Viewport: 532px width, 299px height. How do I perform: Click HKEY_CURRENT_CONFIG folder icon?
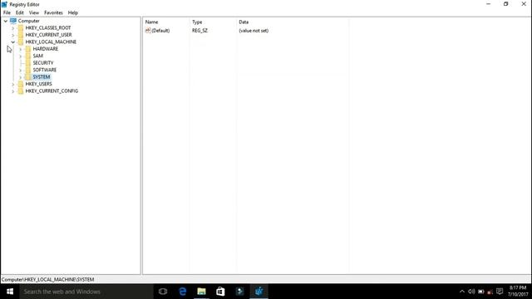(21, 91)
